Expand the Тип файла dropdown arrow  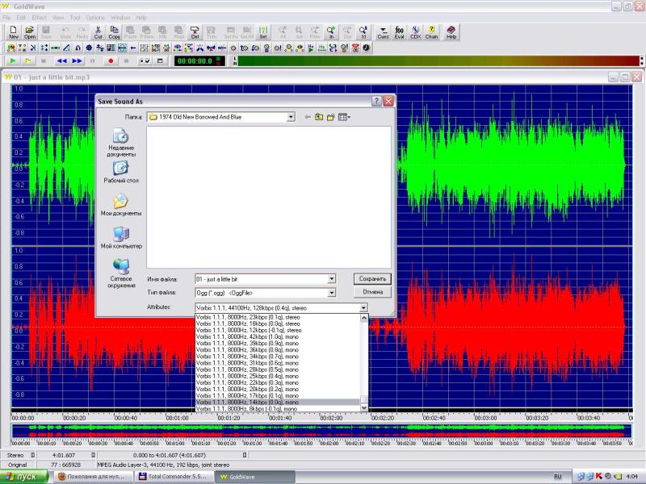(332, 293)
